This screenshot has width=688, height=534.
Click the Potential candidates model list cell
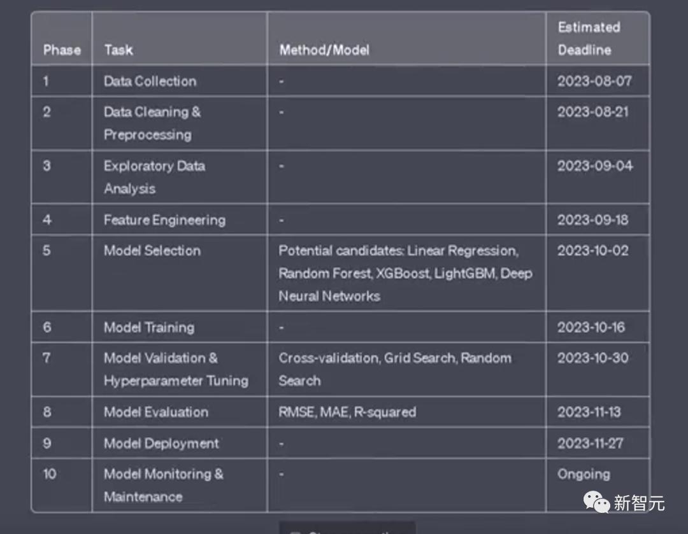click(405, 273)
